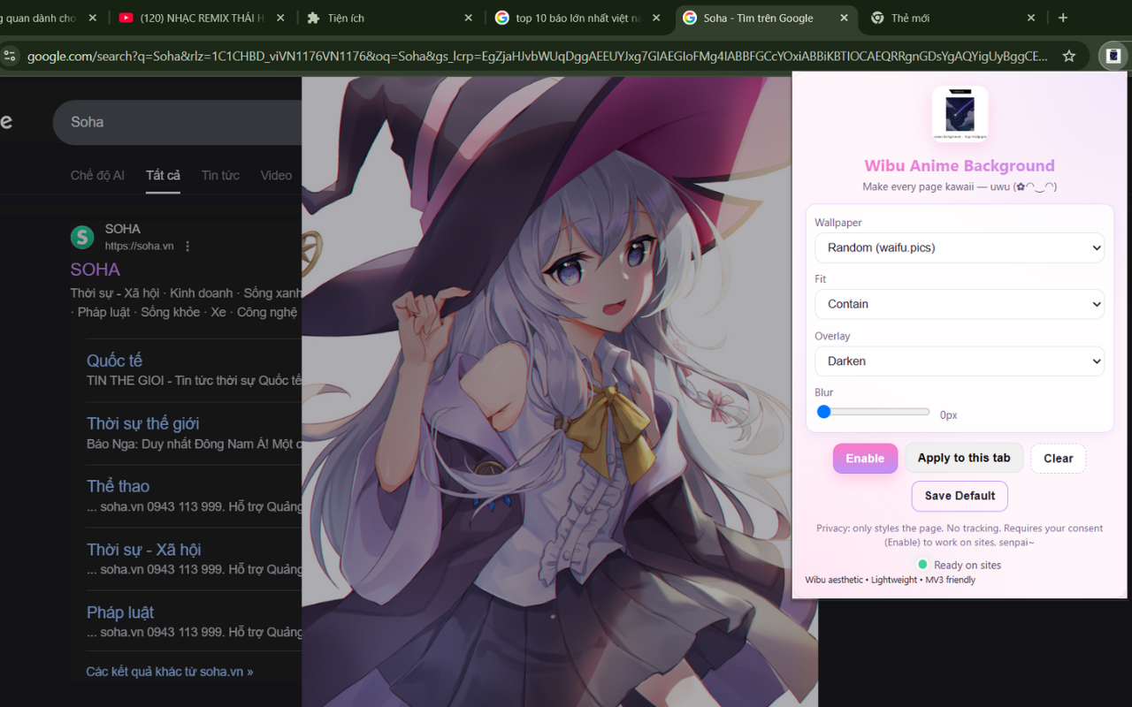Viewport: 1132px width, 707px height.
Task: Click the search icon left of the address bar
Action: coord(10,55)
